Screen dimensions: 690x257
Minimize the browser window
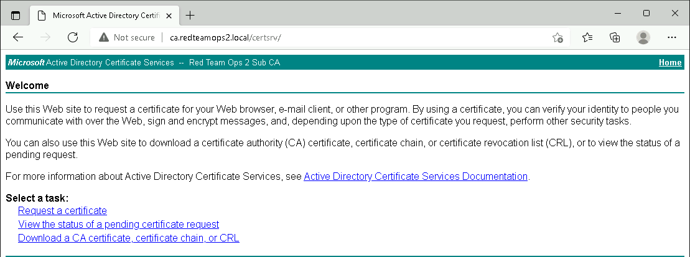pyautogui.click(x=617, y=13)
